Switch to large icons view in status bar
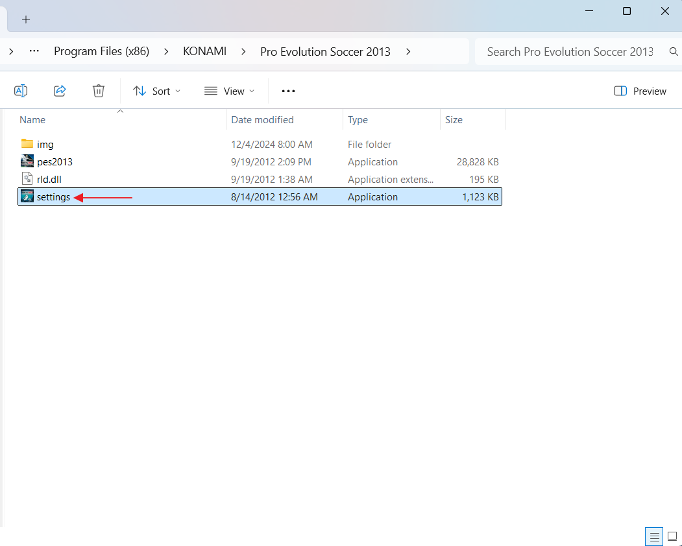 (x=672, y=538)
